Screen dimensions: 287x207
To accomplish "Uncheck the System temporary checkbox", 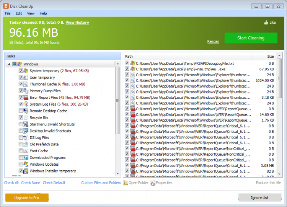I will coord(21,71).
